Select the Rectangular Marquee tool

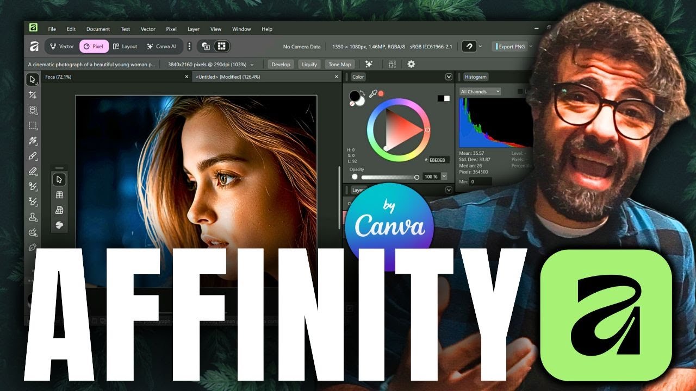[33, 125]
